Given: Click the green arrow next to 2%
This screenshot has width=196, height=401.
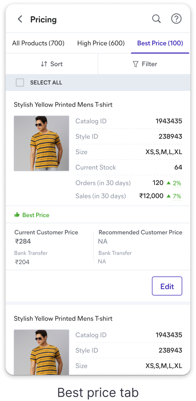Looking at the screenshot, I should click(x=168, y=183).
